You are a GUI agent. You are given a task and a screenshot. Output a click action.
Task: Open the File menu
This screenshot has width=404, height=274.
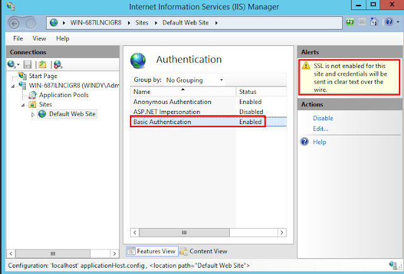tap(18, 38)
